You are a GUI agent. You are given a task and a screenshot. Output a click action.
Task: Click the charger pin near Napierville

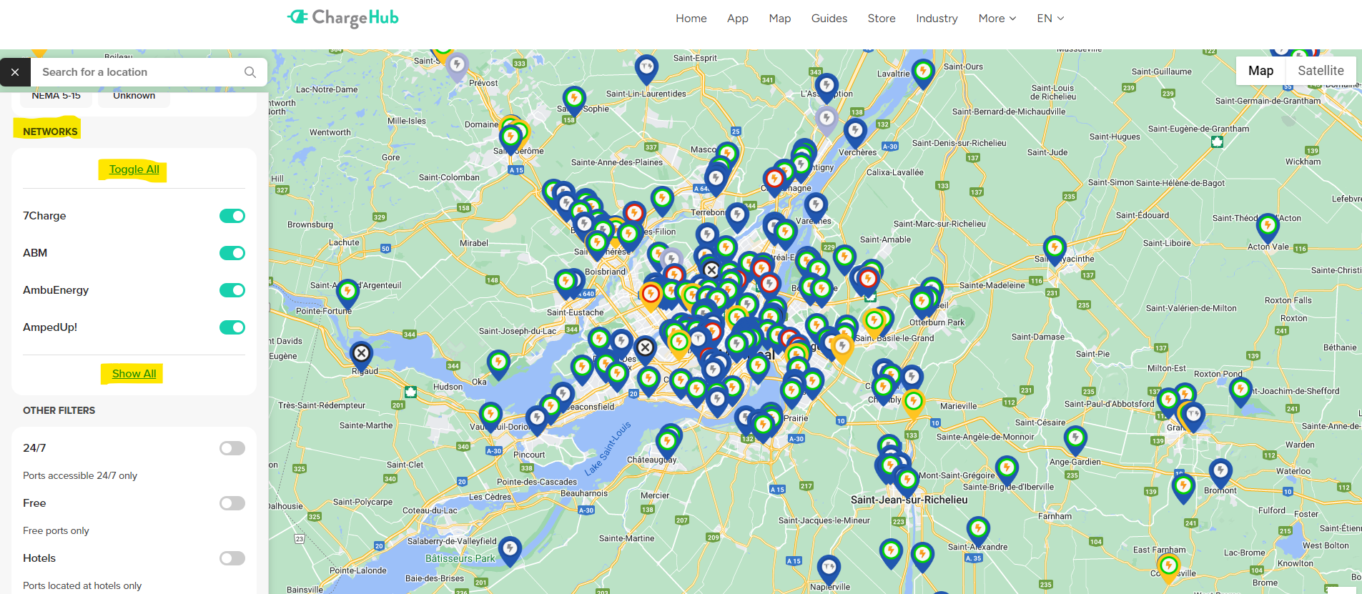pos(829,570)
